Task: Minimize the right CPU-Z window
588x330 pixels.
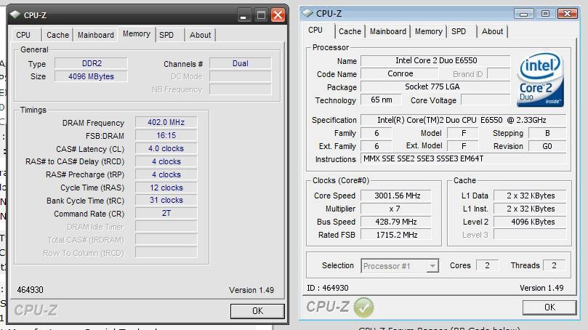Action: 524,14
